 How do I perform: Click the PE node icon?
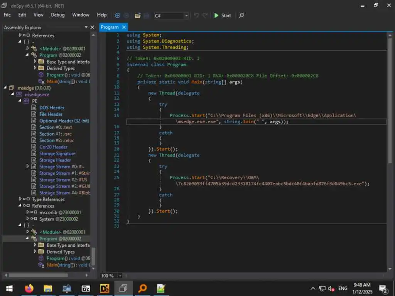[x=26, y=101]
